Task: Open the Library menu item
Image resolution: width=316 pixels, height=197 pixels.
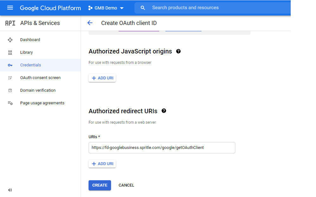Action: click(40, 52)
